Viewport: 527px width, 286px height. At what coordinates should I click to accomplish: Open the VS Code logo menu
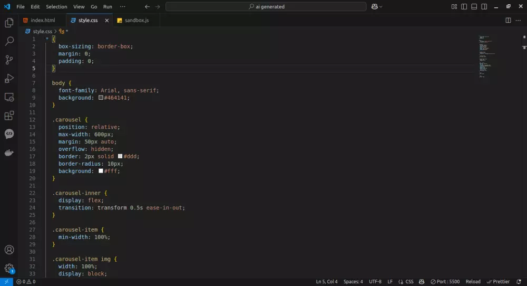[x=7, y=6]
